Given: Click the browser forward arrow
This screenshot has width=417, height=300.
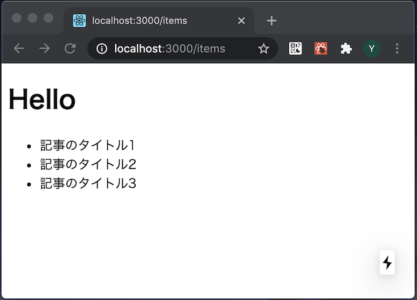Looking at the screenshot, I should click(44, 48).
